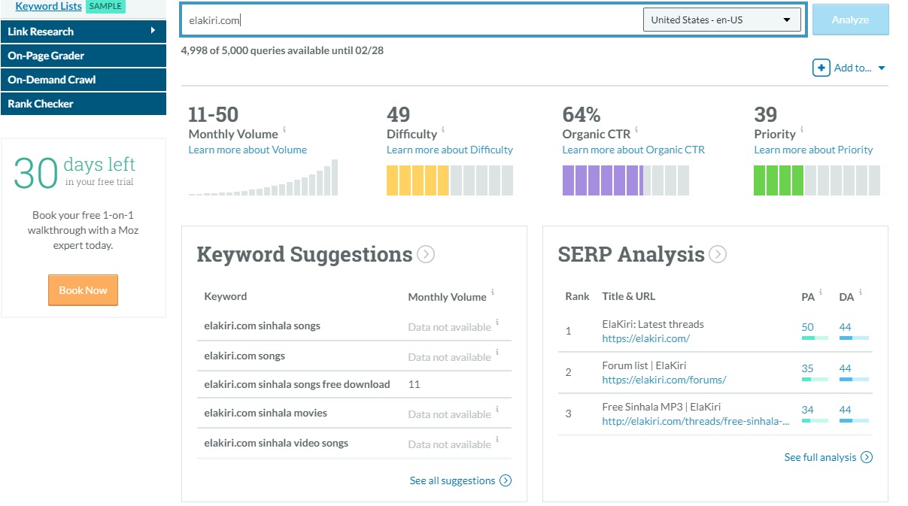Screen dimensions: 908x506
Task: Click the Book Now button
Action: (83, 290)
